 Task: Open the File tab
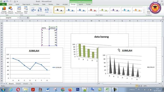click(x=3, y=4)
